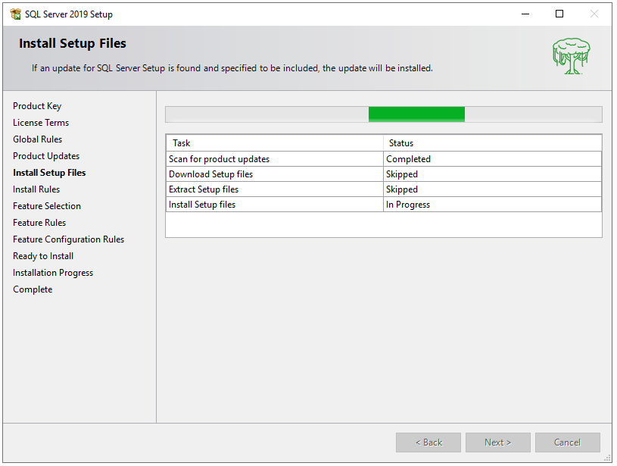Screen dimensions: 617x466
Task: Go to License Terms step
Action: (x=41, y=123)
